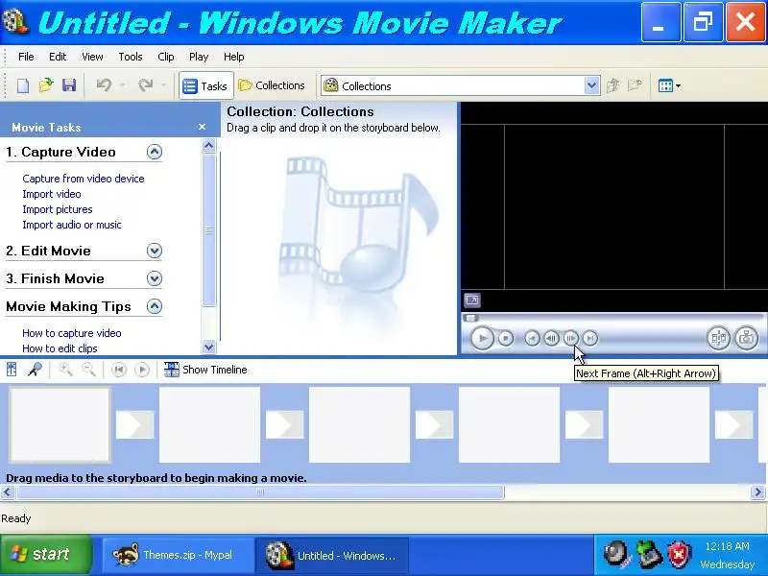Click the Redo arrow icon
Image resolution: width=768 pixels, height=576 pixels.
[x=146, y=85]
